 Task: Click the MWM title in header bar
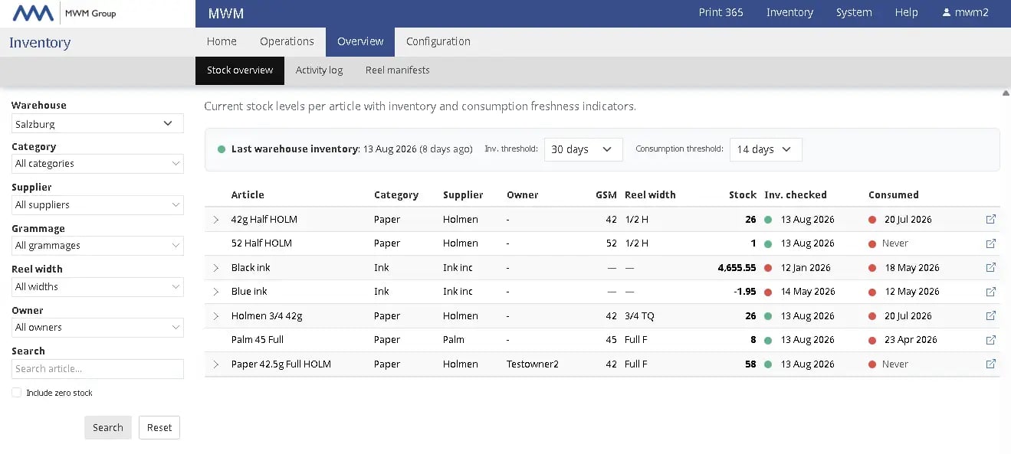225,13
